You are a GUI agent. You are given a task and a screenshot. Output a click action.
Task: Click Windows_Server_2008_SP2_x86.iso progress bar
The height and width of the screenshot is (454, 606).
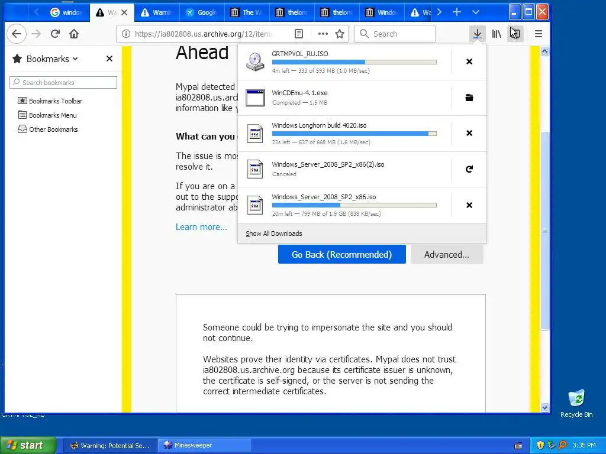pos(354,205)
